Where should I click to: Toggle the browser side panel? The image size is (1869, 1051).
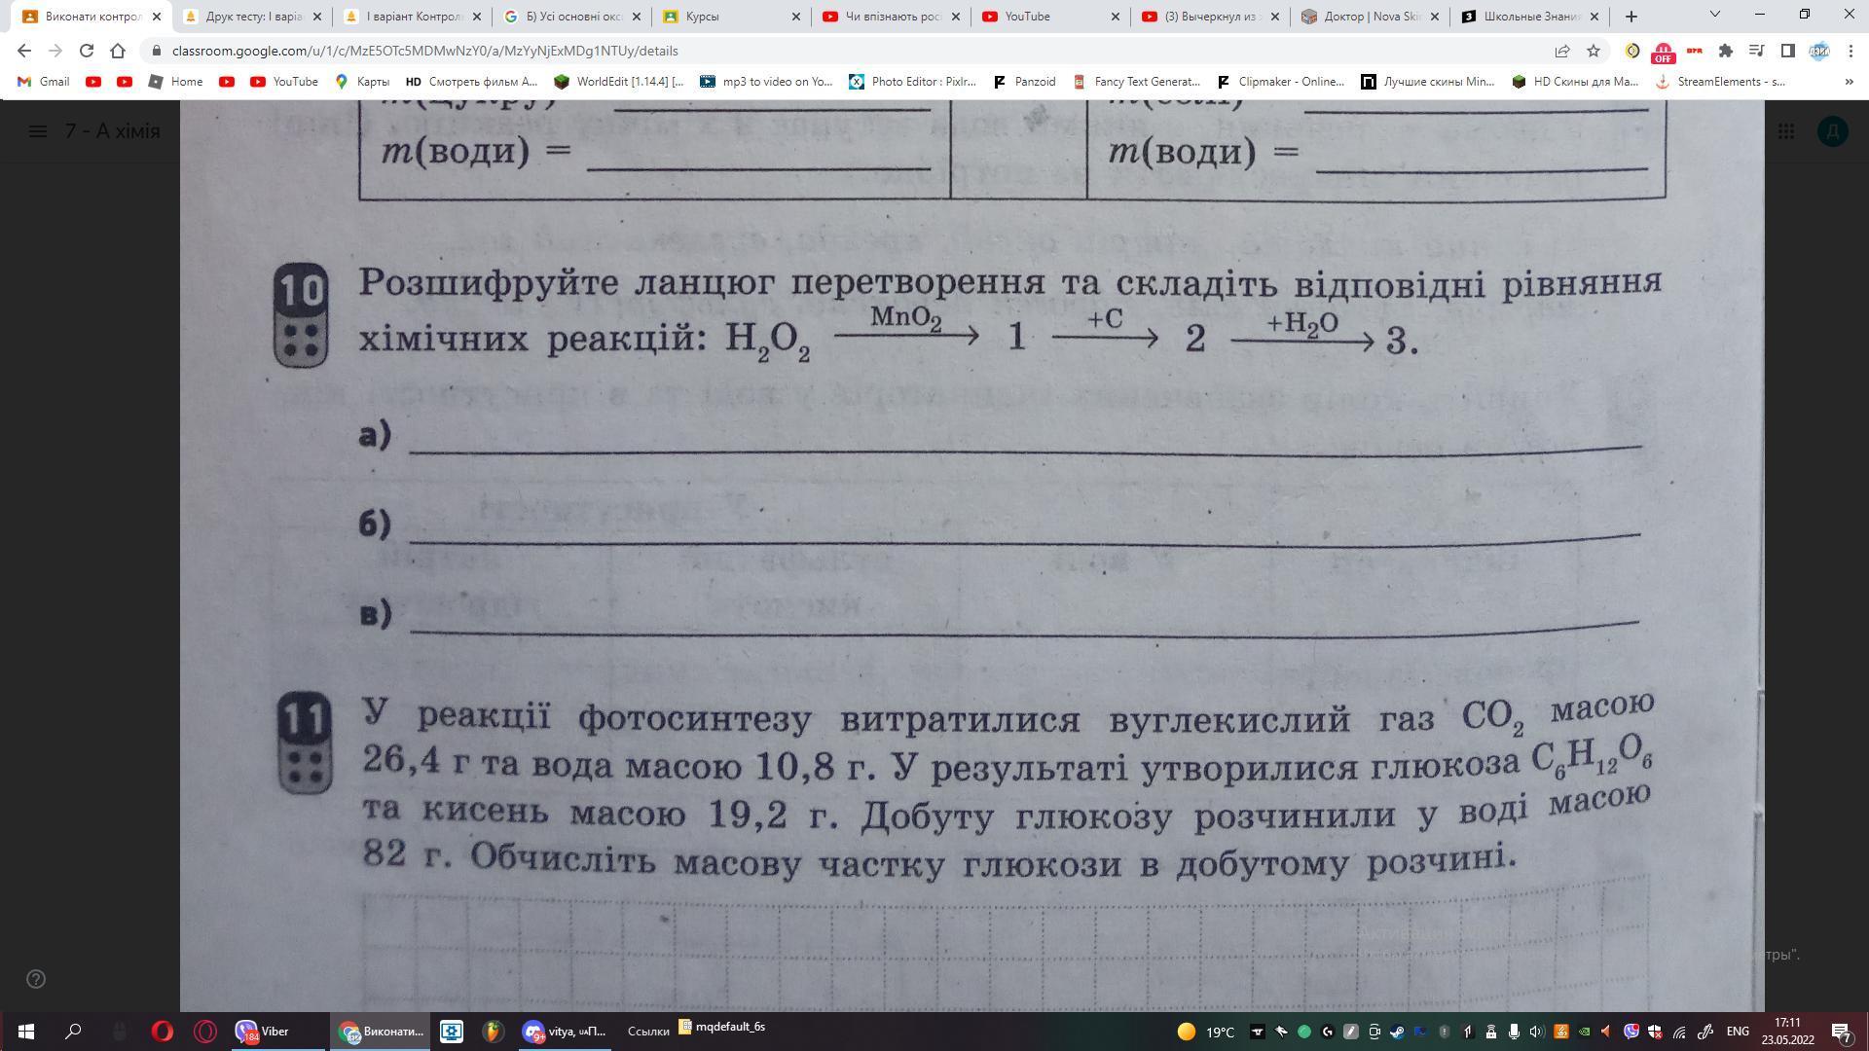pos(1788,51)
